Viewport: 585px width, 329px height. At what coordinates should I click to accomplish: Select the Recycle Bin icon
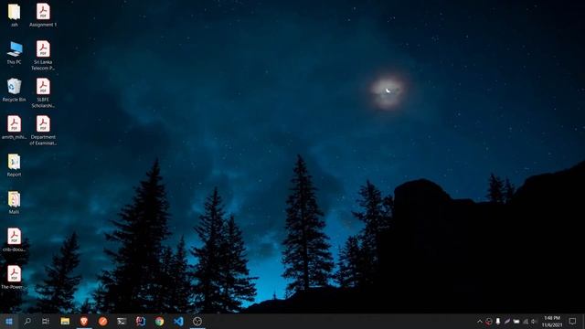[15, 90]
